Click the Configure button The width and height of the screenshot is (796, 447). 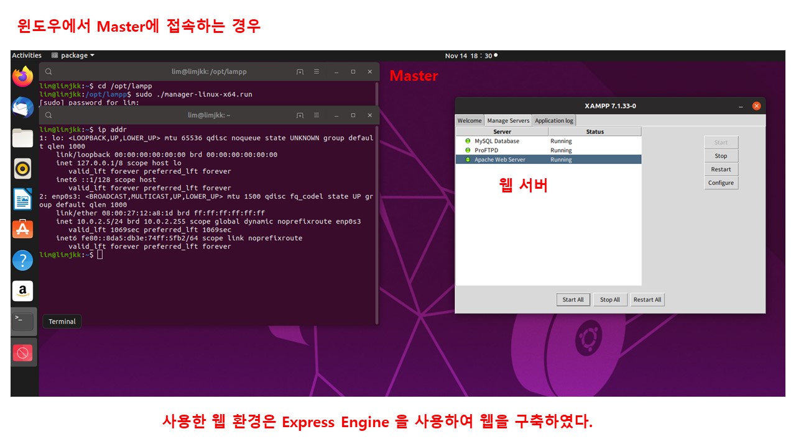(721, 183)
